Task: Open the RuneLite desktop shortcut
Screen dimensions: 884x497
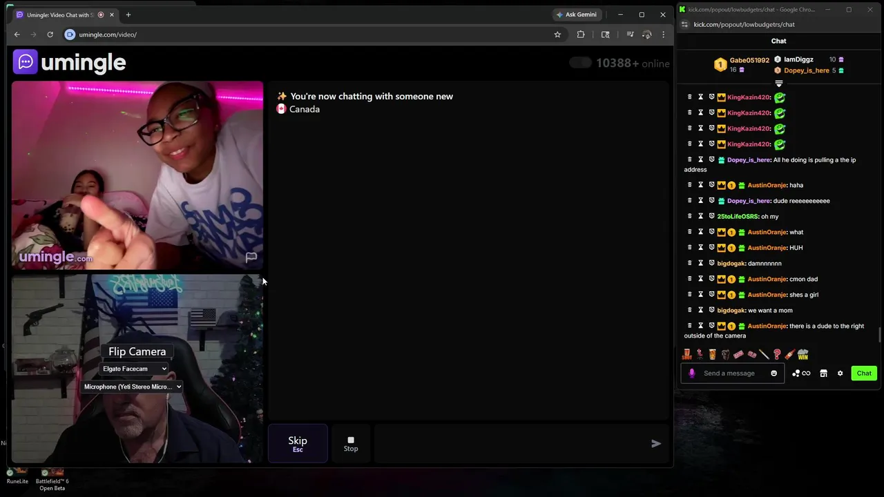Action: [17, 476]
